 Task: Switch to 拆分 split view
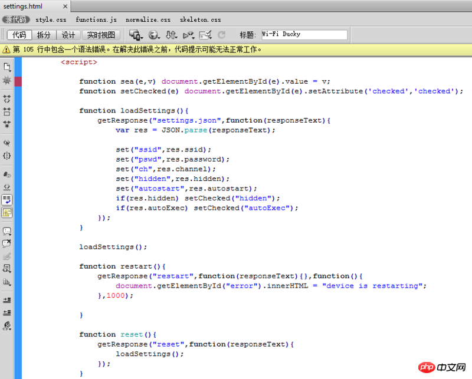44,35
